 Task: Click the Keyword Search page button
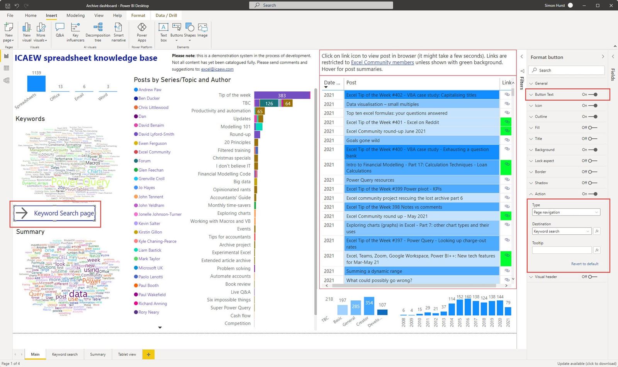[x=55, y=213]
